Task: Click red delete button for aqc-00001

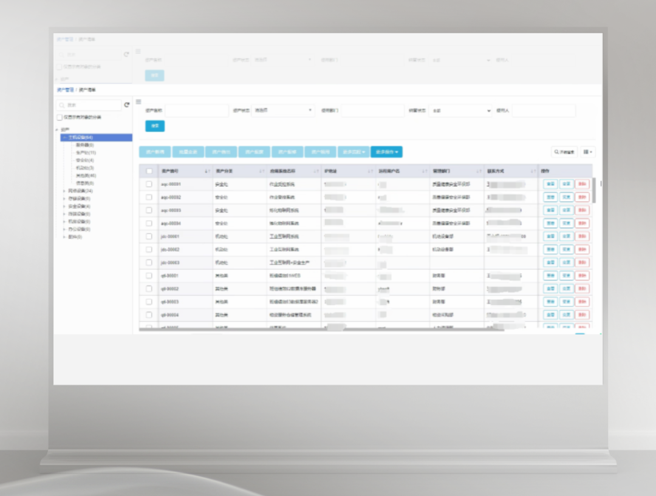Action: tap(582, 184)
